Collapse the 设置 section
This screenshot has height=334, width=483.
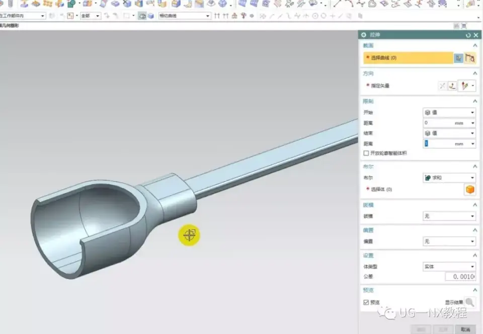click(x=474, y=256)
